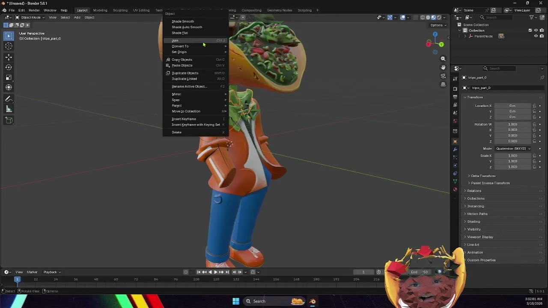Click the outliner filter funnel icon
Viewport: 548px width, 308px height.
click(x=532, y=18)
